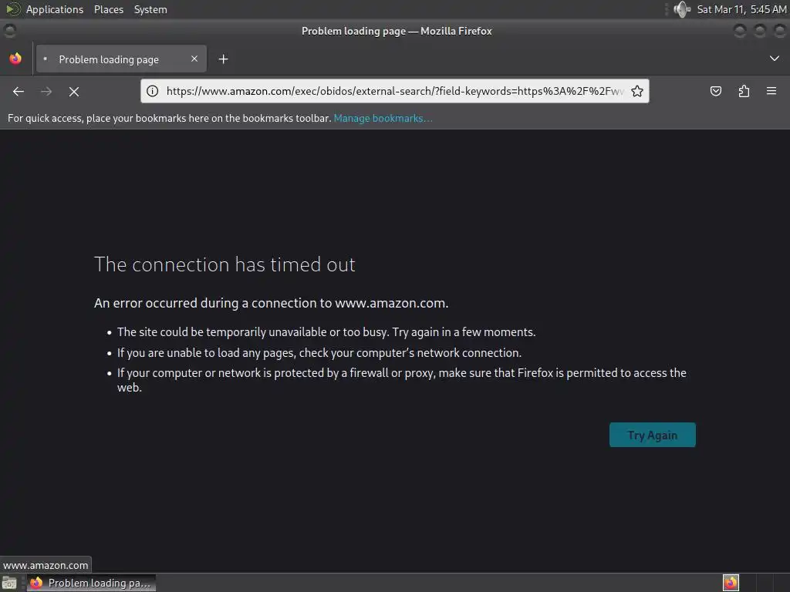Open Firefox View icon left of tabs
This screenshot has height=592, width=790.
point(15,59)
